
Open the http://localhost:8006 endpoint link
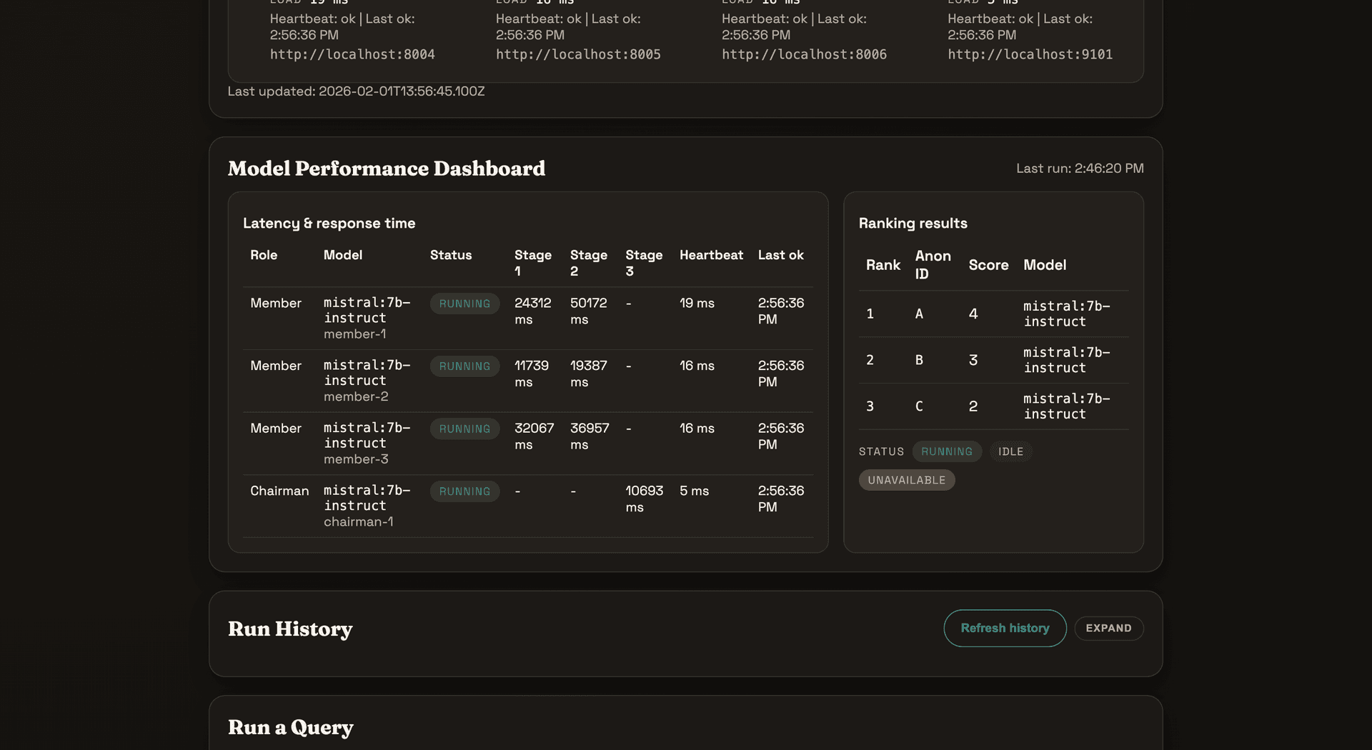click(x=804, y=54)
